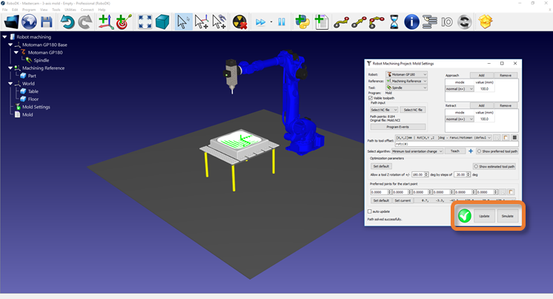553x299 pixels.
Task: Click the isometric view cube icon
Action: 162,22
